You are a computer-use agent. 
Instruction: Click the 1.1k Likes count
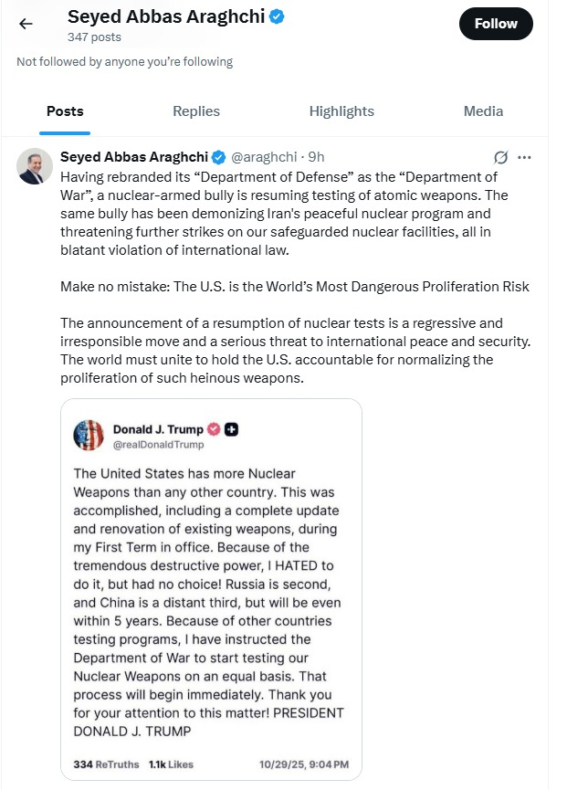[171, 764]
